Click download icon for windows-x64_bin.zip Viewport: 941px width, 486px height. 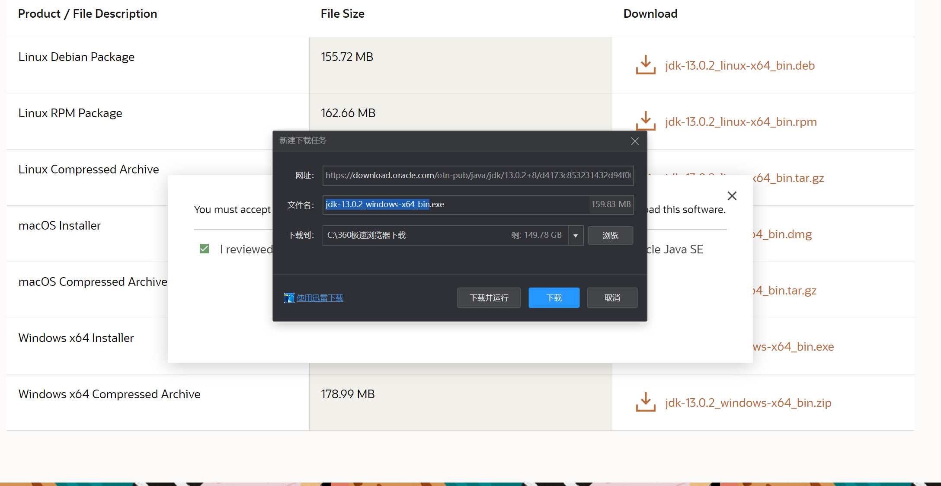645,402
